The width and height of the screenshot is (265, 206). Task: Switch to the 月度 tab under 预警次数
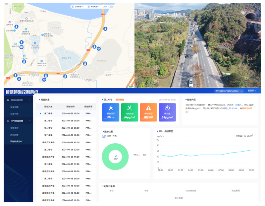point(109,136)
